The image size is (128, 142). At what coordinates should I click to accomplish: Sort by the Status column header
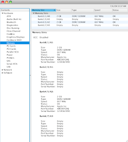coord(120,10)
